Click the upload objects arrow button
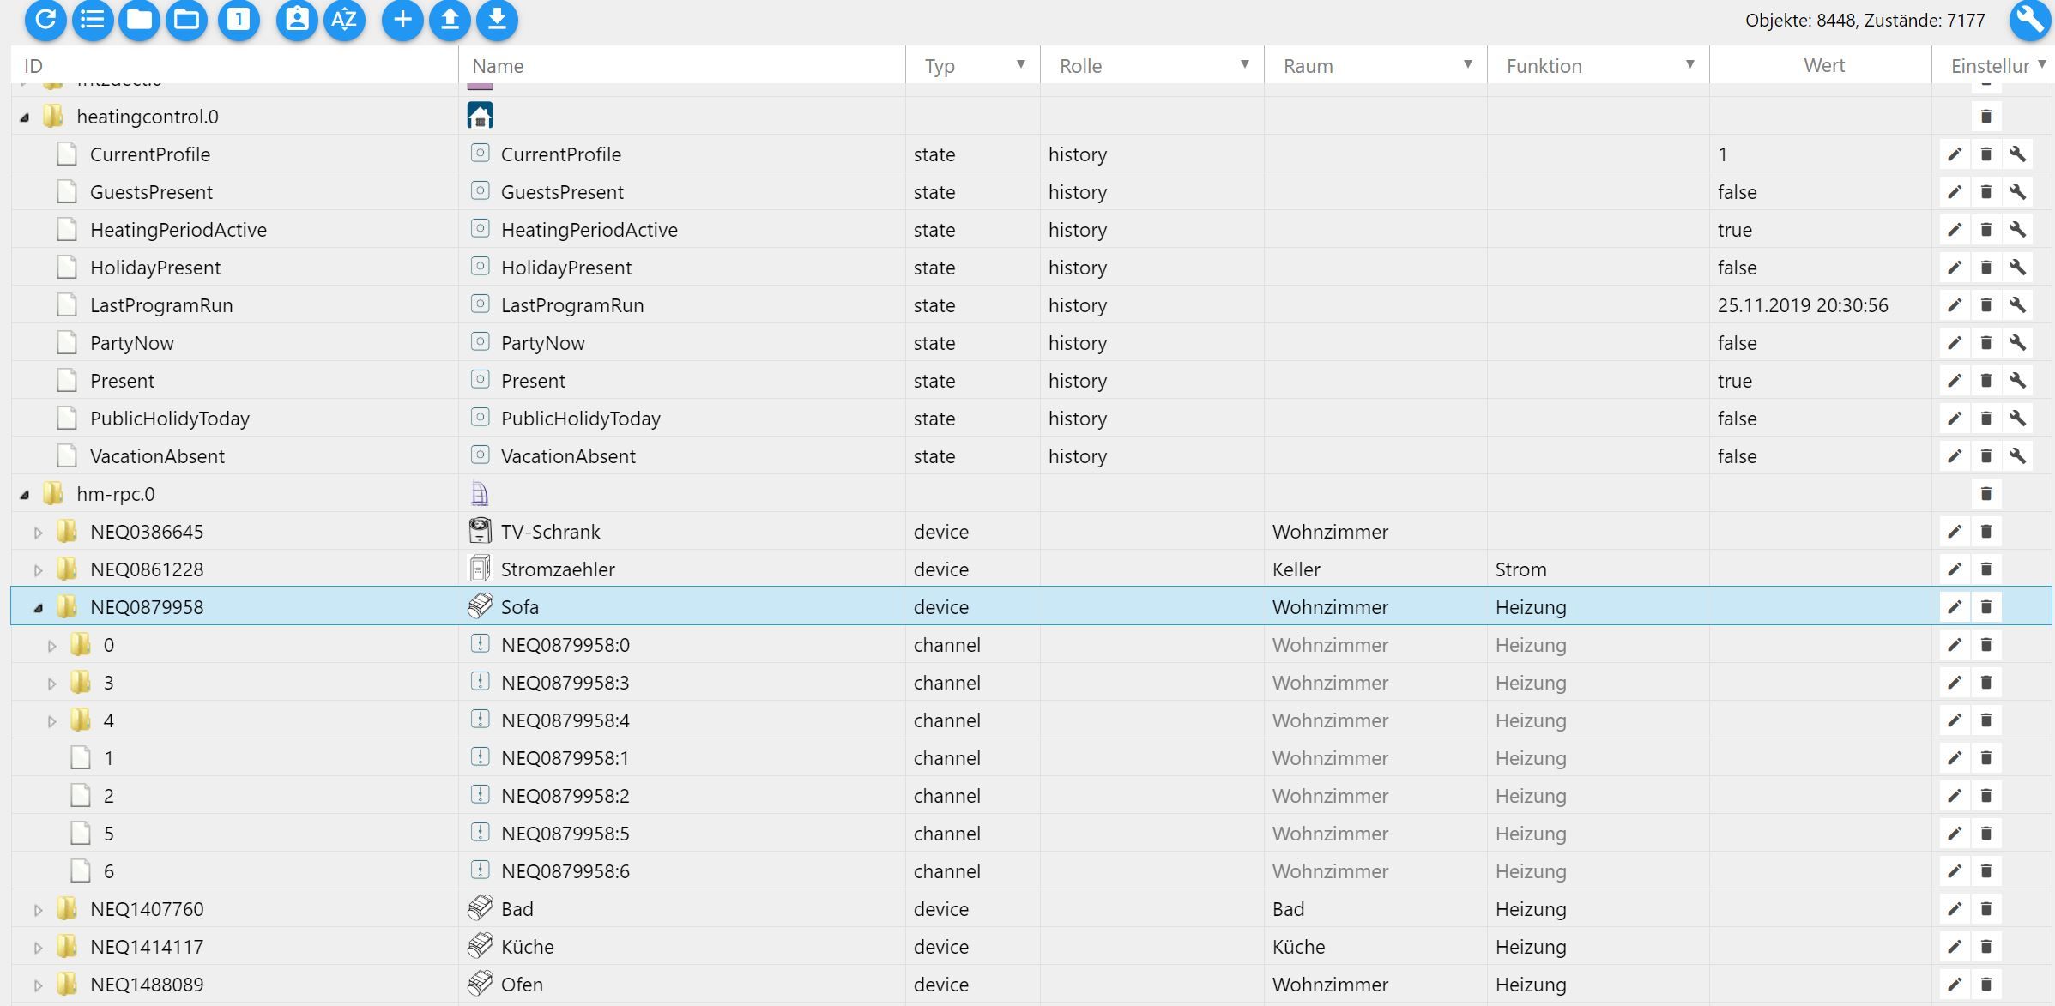Screen dimensions: 2055x1006 [450, 20]
